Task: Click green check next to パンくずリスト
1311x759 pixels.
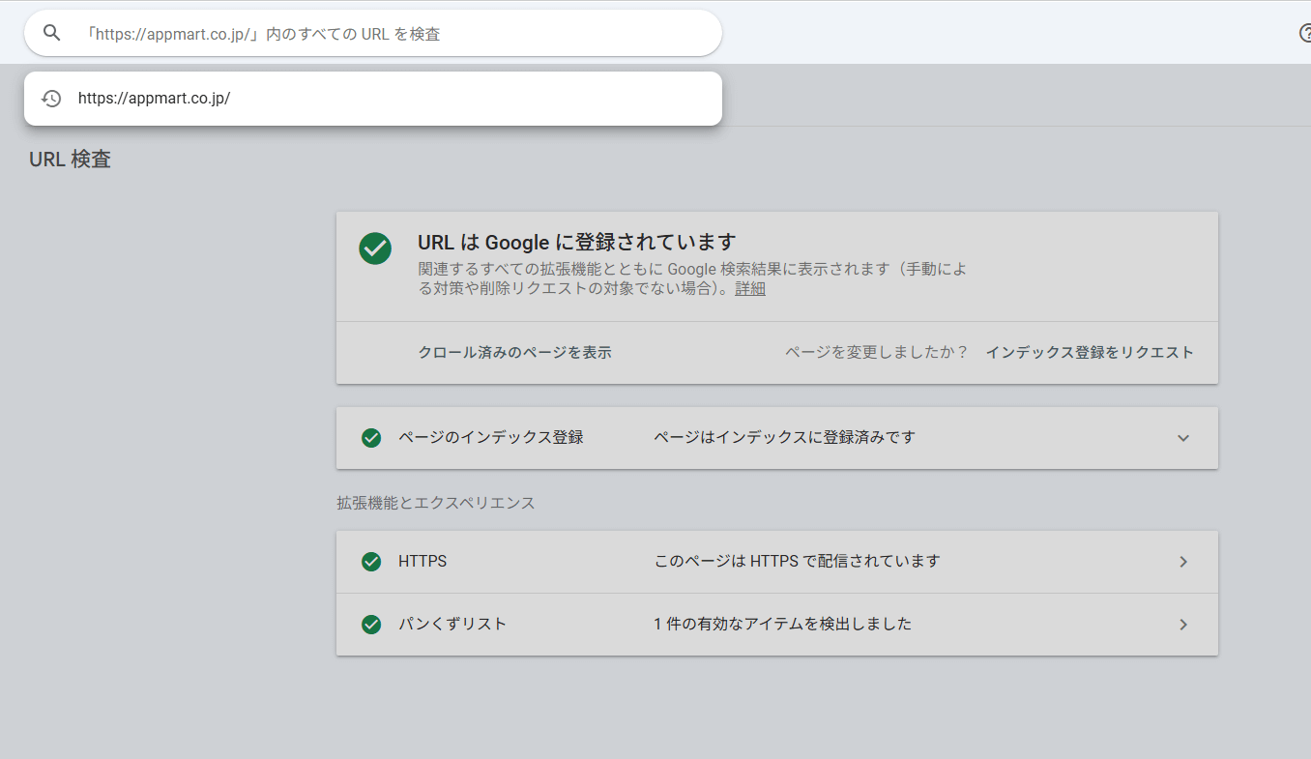Action: (371, 625)
